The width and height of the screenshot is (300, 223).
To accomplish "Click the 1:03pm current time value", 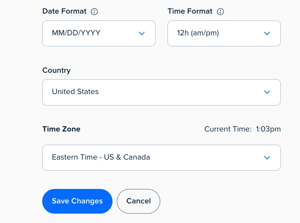I will coord(268,129).
